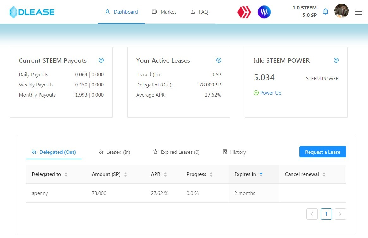The height and width of the screenshot is (238, 368).
Task: Click the apenny delegatee name
Action: pyautogui.click(x=40, y=193)
